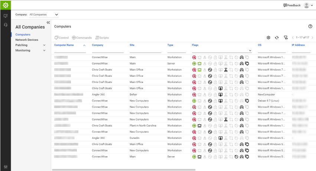Open the headset support icon in left rail

tap(6, 25)
